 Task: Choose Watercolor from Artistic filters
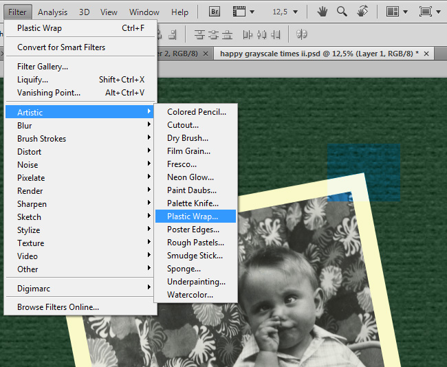click(x=190, y=295)
